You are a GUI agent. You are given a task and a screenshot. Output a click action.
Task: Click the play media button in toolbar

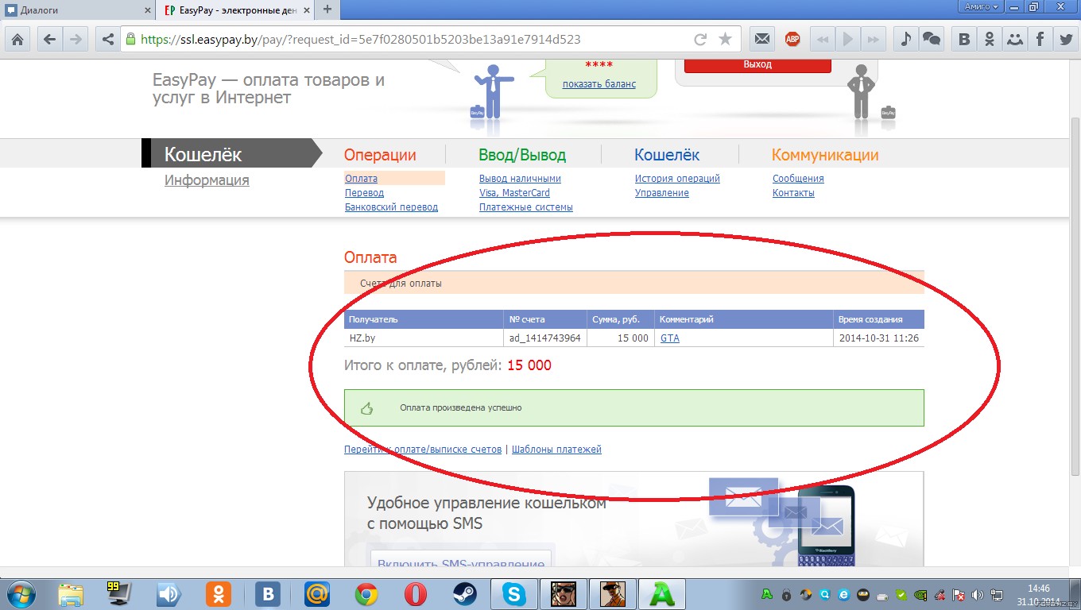tap(848, 39)
